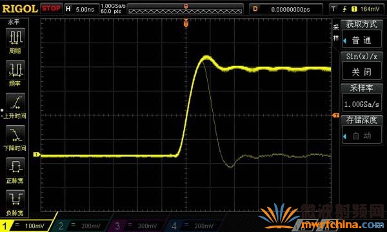Select the 频率 frequency measurement icon

[15, 70]
